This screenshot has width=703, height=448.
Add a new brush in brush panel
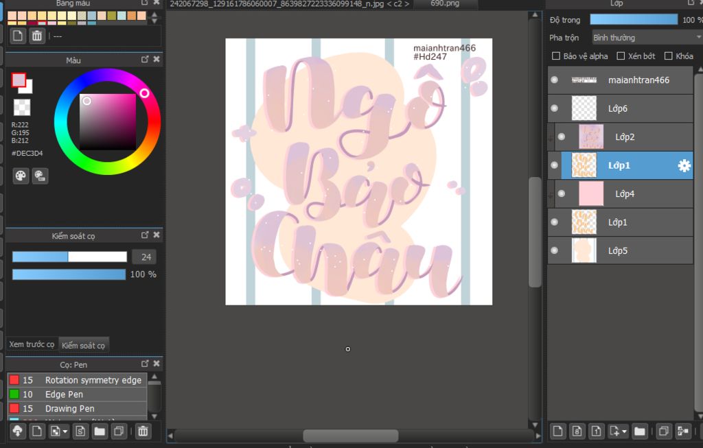coord(37,431)
